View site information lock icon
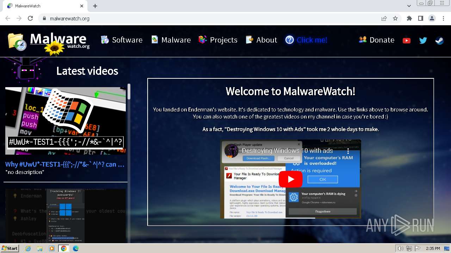Viewport: 451px width, 253px height. [44, 18]
